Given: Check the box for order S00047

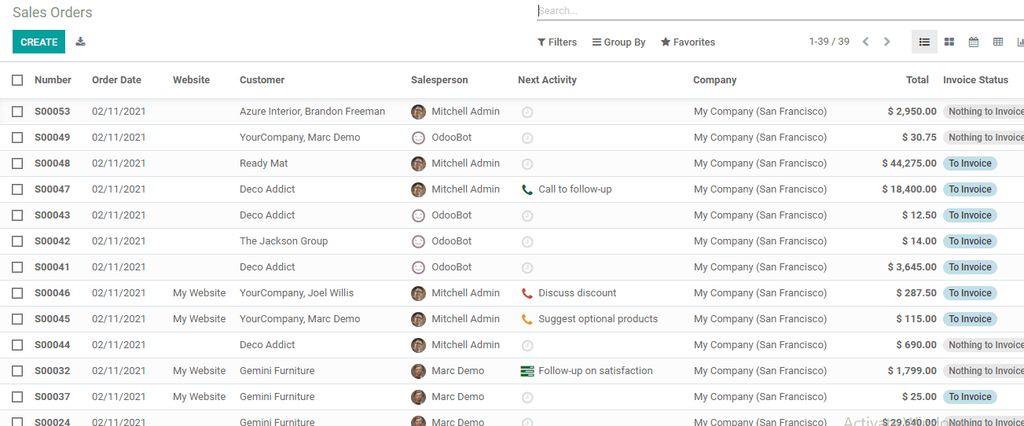Looking at the screenshot, I should (17, 189).
